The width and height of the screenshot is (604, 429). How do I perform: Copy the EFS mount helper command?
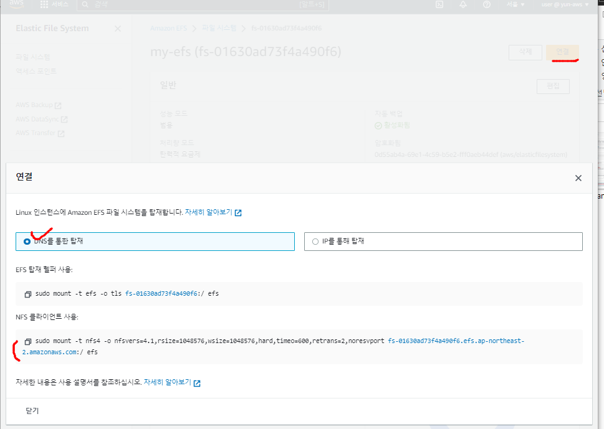[x=27, y=295]
